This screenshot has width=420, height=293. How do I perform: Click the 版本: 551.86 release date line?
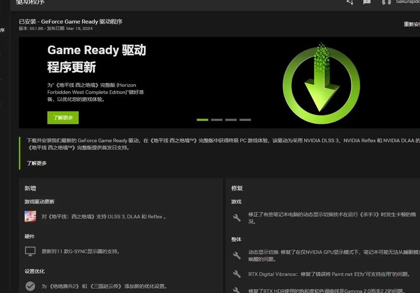coord(56,28)
